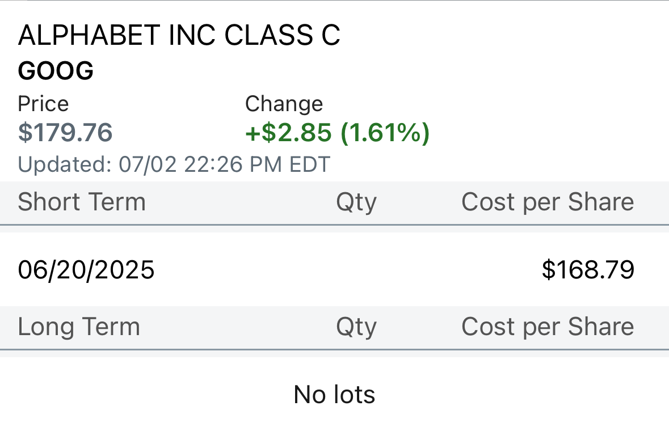Select the $179.76 price value

[65, 133]
